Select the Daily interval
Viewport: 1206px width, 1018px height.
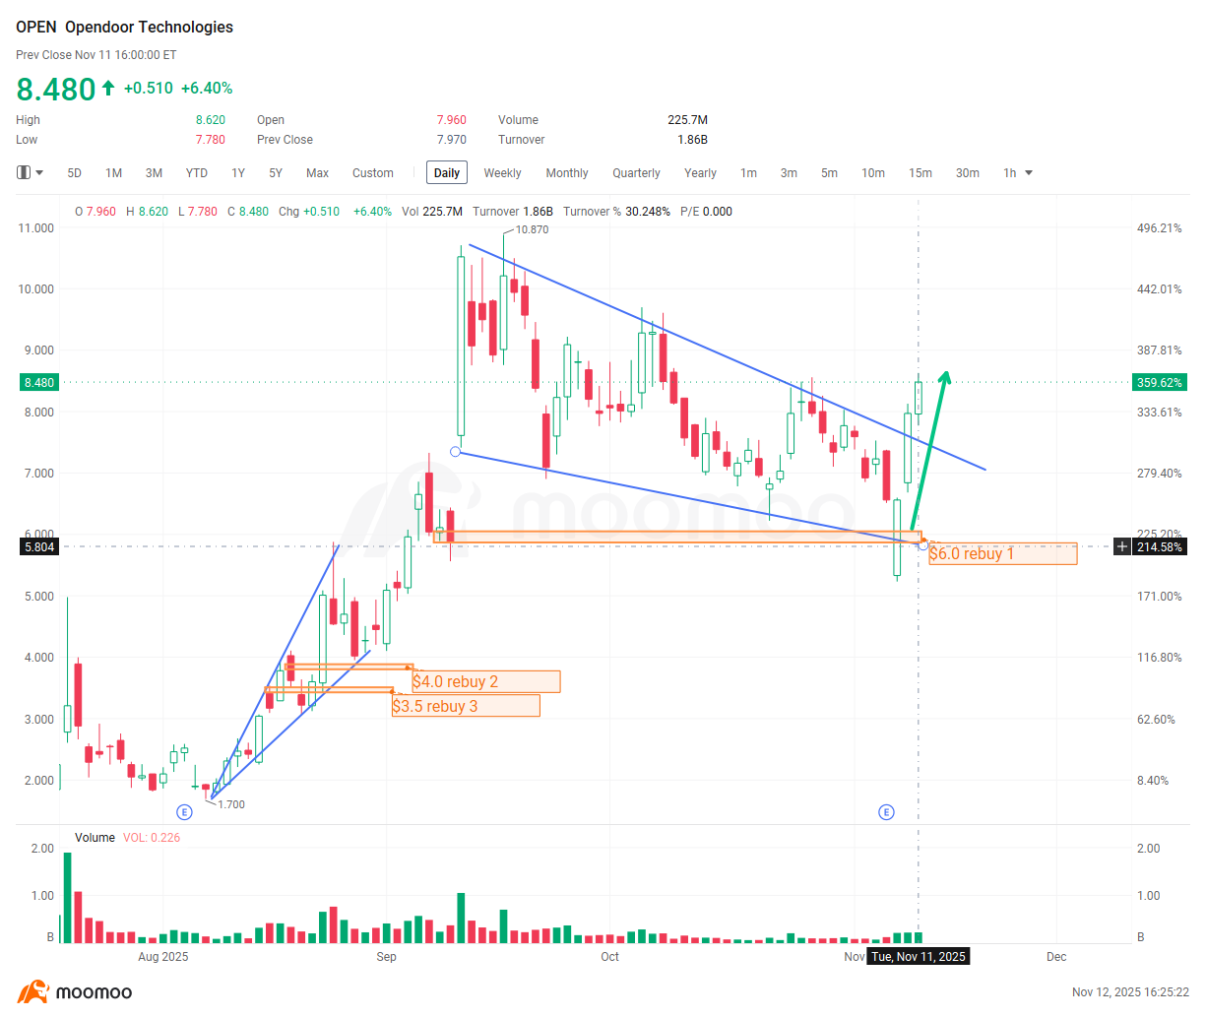(447, 173)
